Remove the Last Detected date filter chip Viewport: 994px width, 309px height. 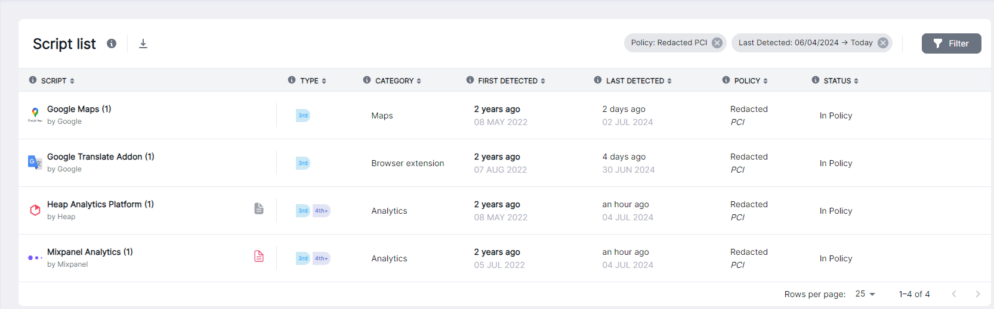pos(883,43)
